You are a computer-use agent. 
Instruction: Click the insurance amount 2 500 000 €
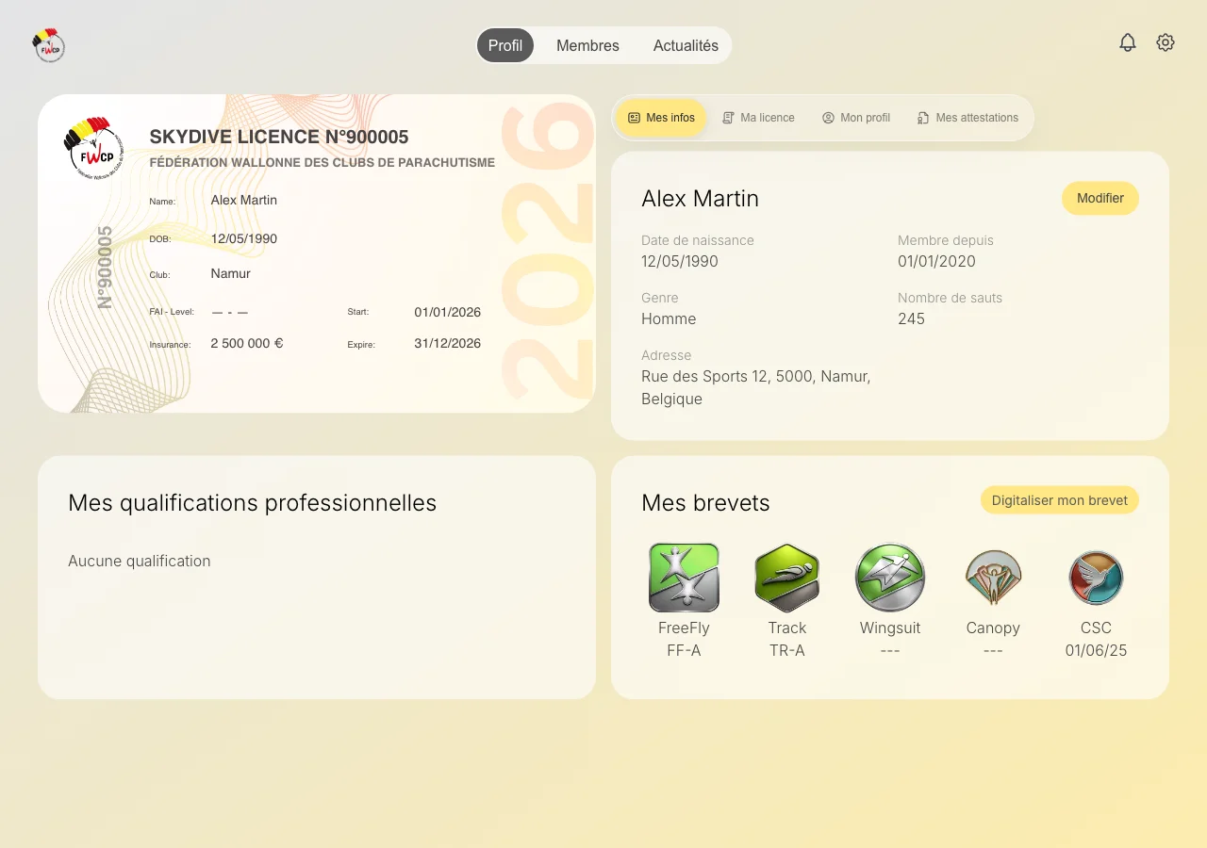coord(247,343)
